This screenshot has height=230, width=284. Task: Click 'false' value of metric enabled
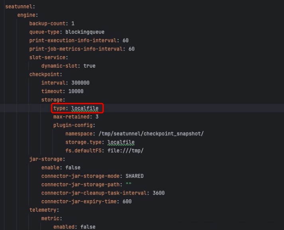88,227
